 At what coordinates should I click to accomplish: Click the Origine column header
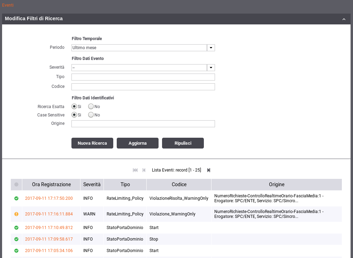pyautogui.click(x=277, y=184)
